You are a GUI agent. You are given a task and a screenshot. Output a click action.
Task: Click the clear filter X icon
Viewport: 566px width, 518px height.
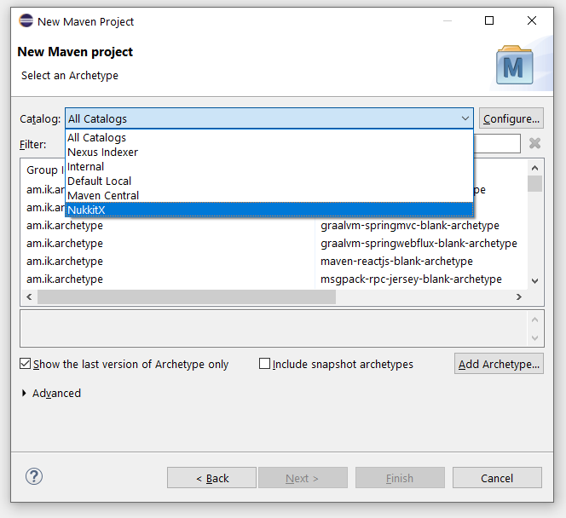(534, 143)
